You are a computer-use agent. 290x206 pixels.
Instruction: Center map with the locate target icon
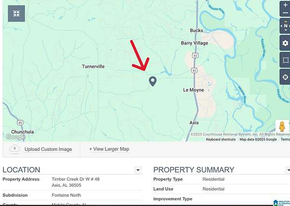[285, 77]
